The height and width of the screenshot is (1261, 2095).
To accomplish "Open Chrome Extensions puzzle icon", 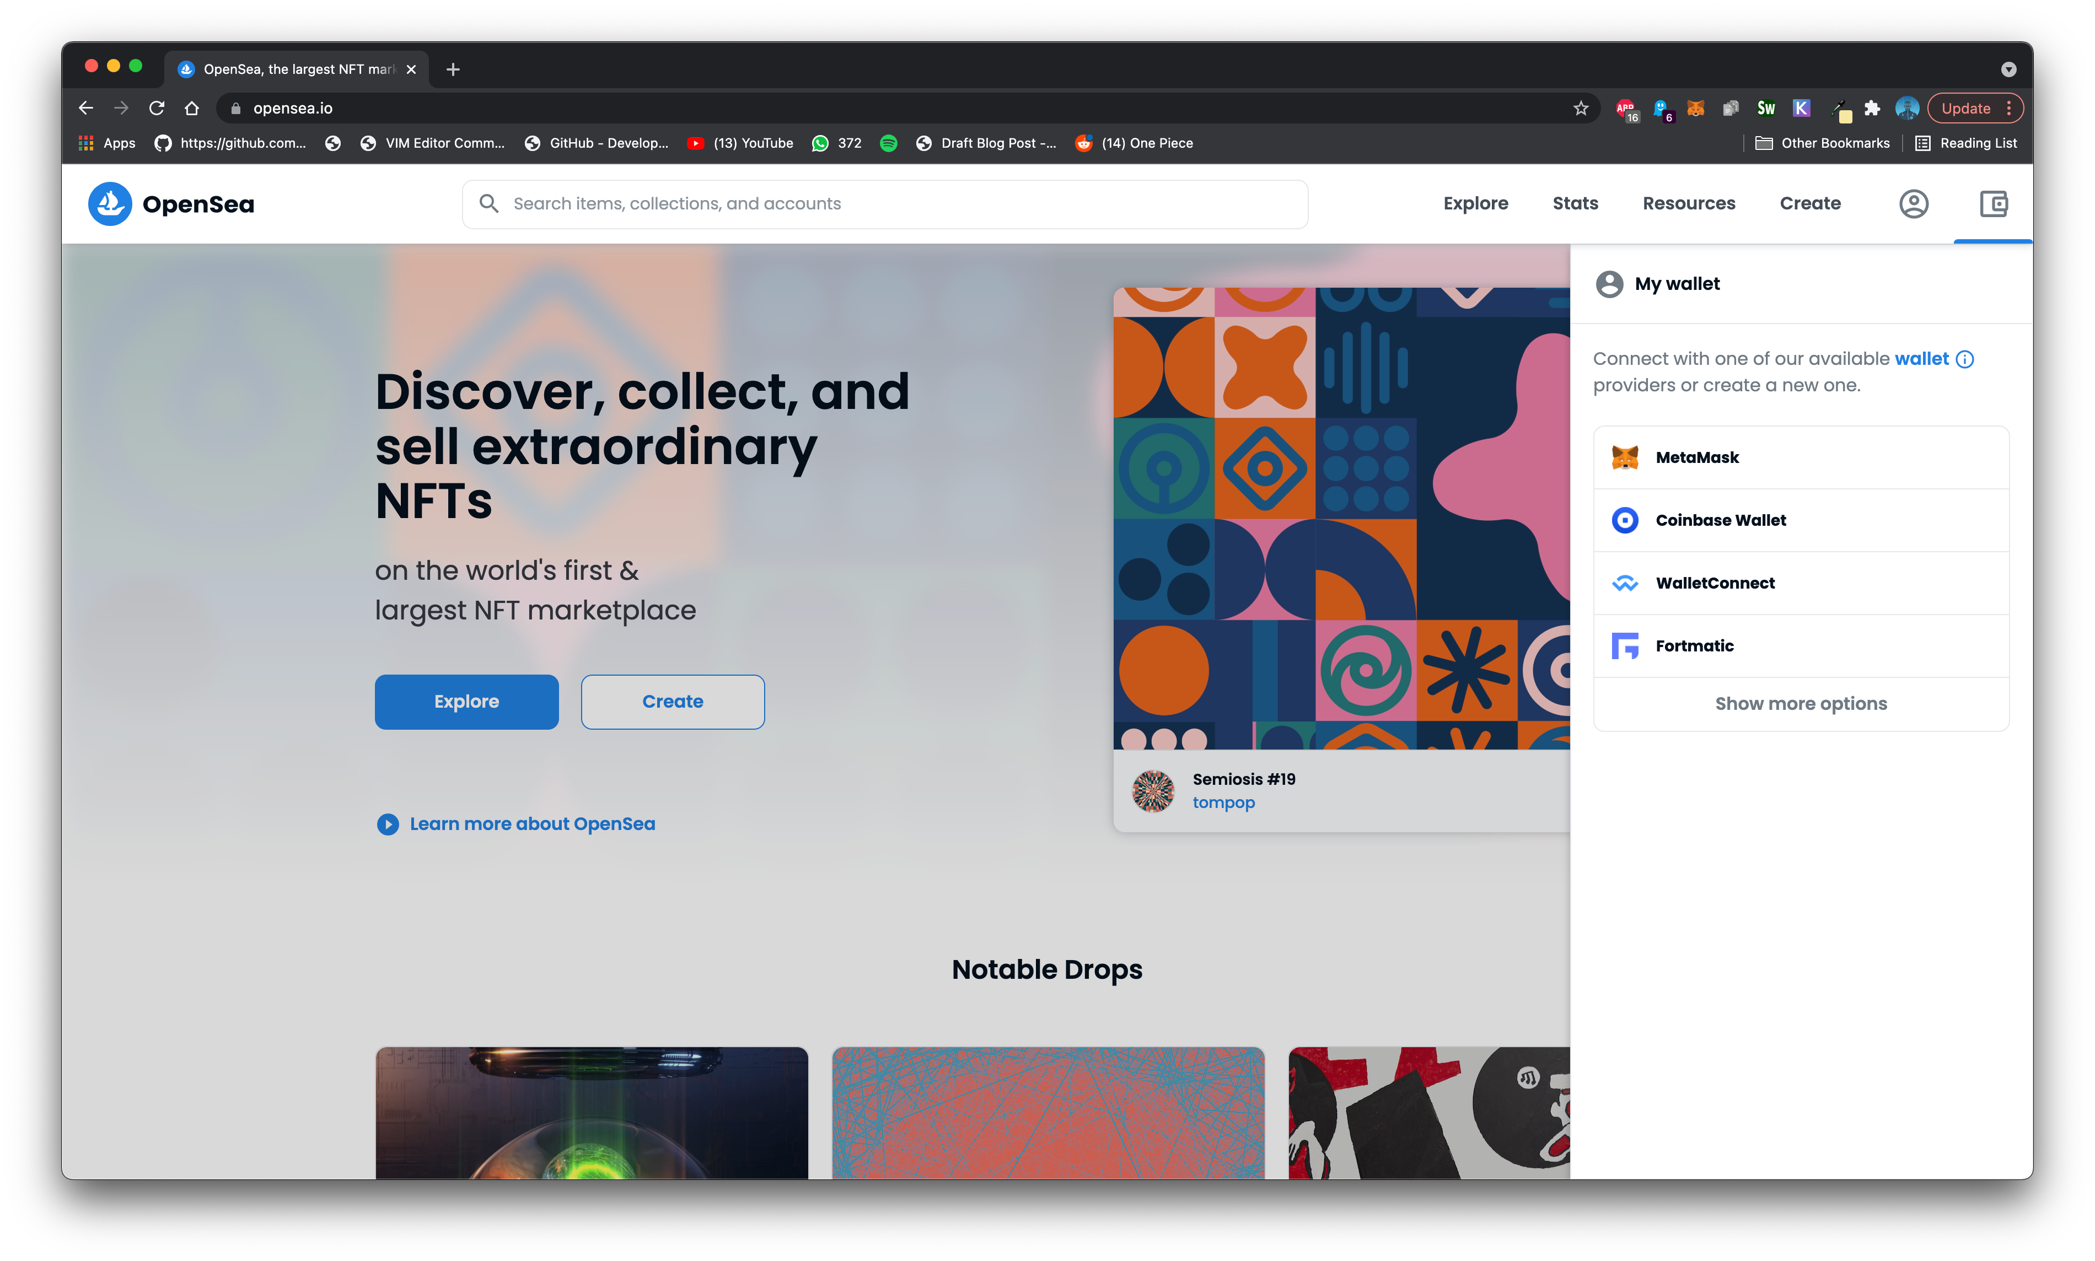I will coord(1872,108).
